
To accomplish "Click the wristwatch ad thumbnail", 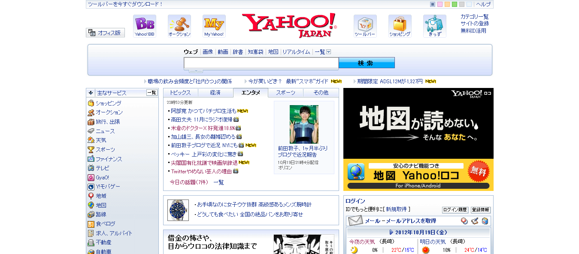I will pyautogui.click(x=178, y=210).
